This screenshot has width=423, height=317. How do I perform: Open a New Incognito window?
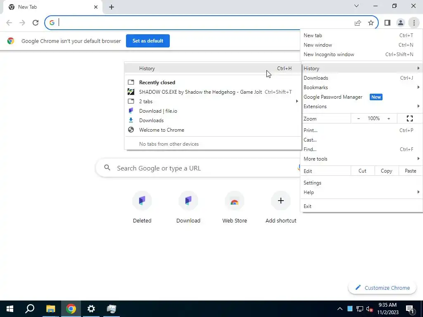[x=361, y=54]
